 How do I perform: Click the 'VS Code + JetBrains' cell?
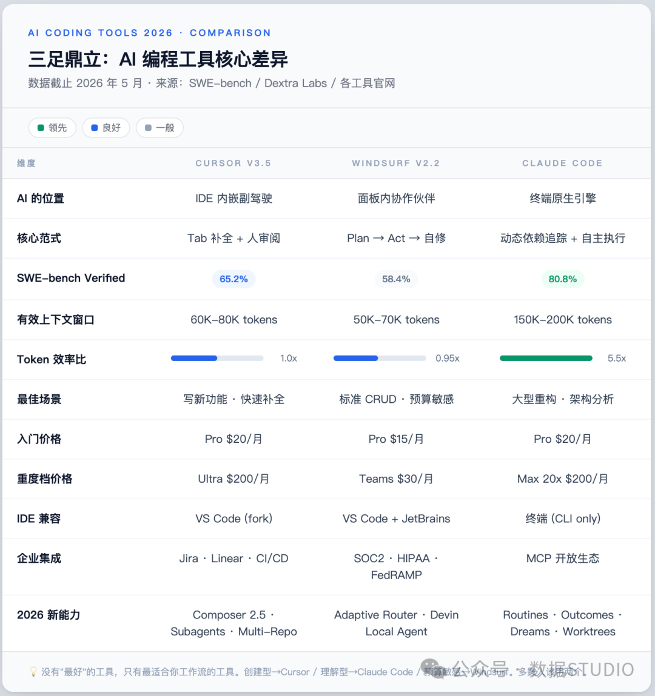[397, 519]
